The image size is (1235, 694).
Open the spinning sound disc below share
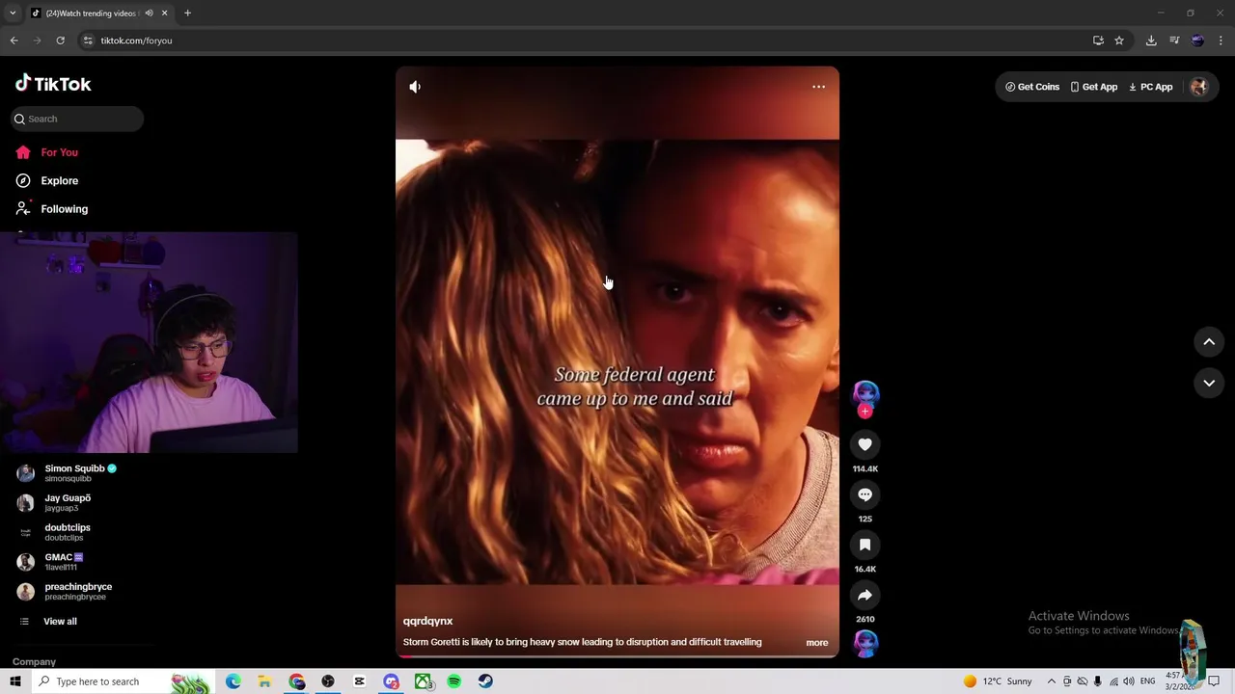click(865, 643)
